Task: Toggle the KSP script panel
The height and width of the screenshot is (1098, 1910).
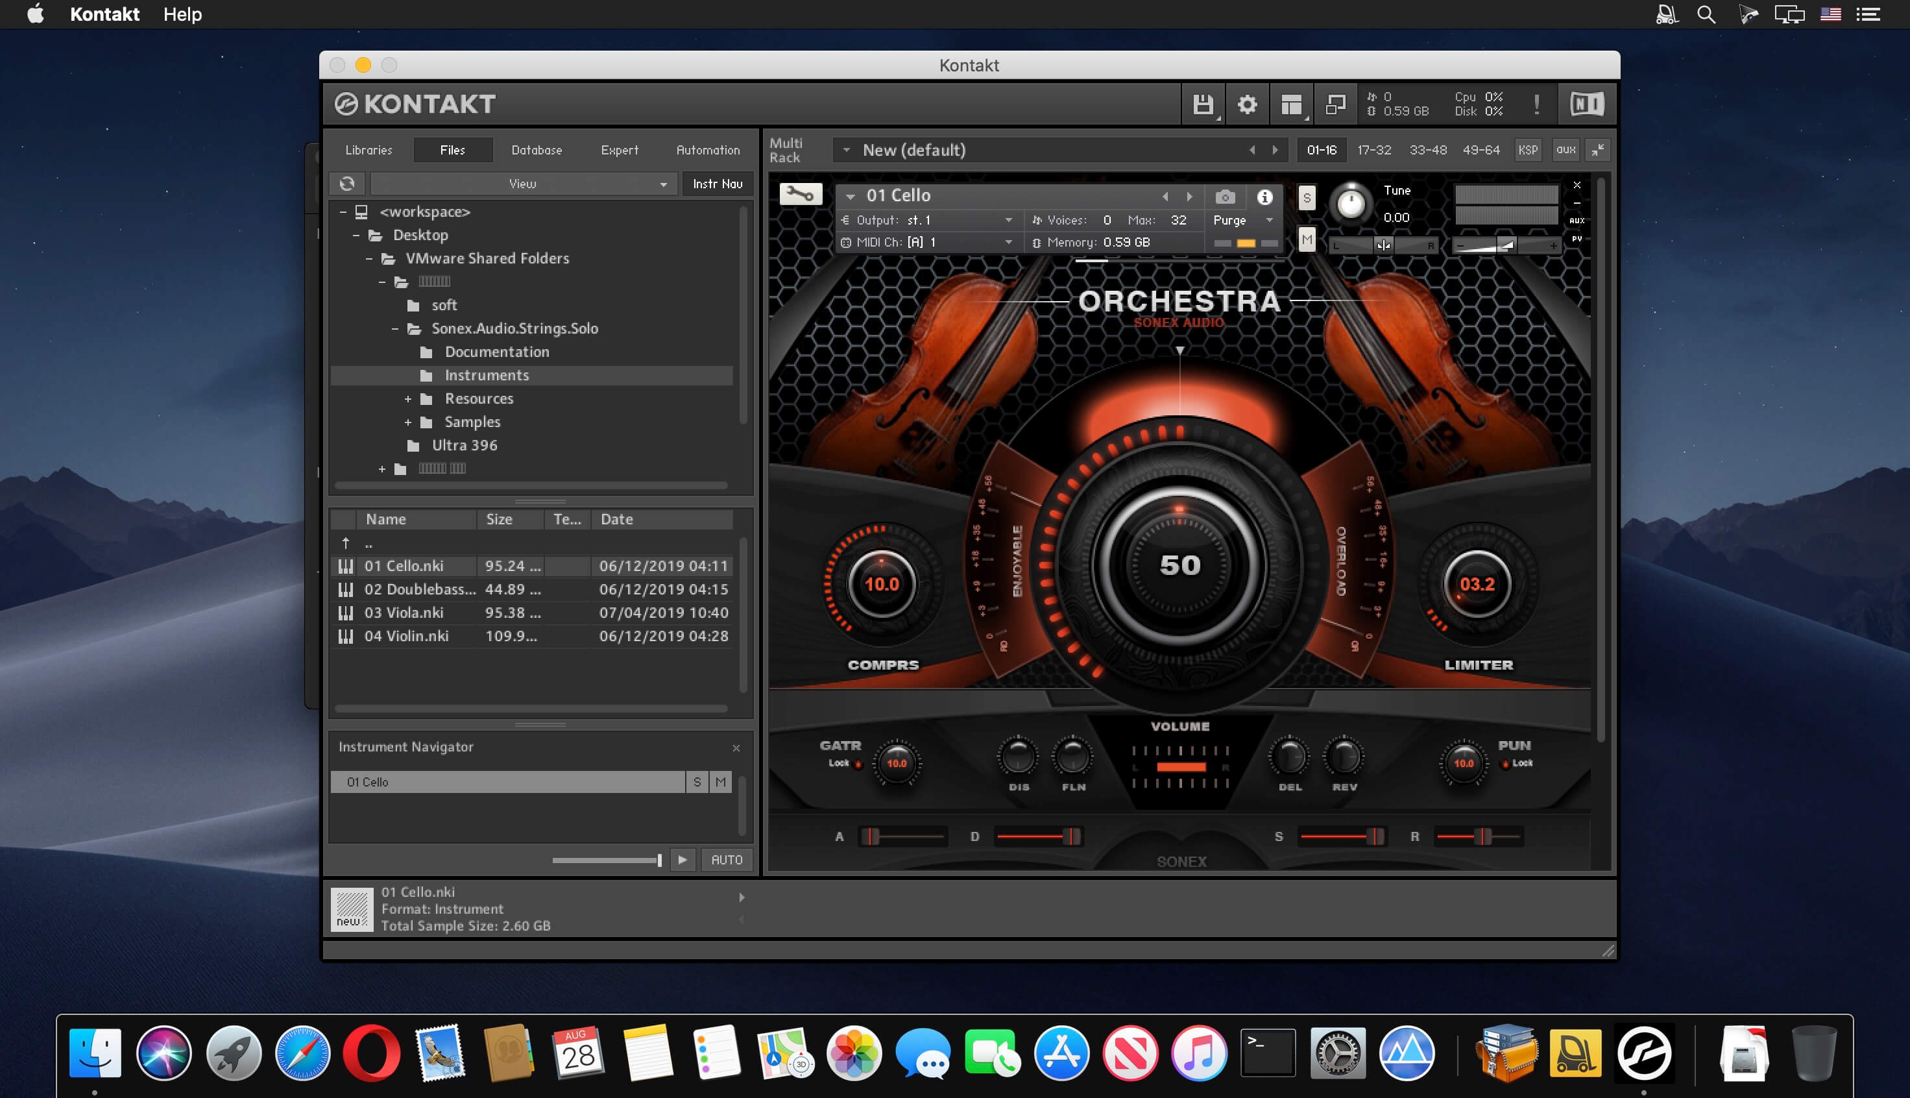Action: pyautogui.click(x=1528, y=150)
